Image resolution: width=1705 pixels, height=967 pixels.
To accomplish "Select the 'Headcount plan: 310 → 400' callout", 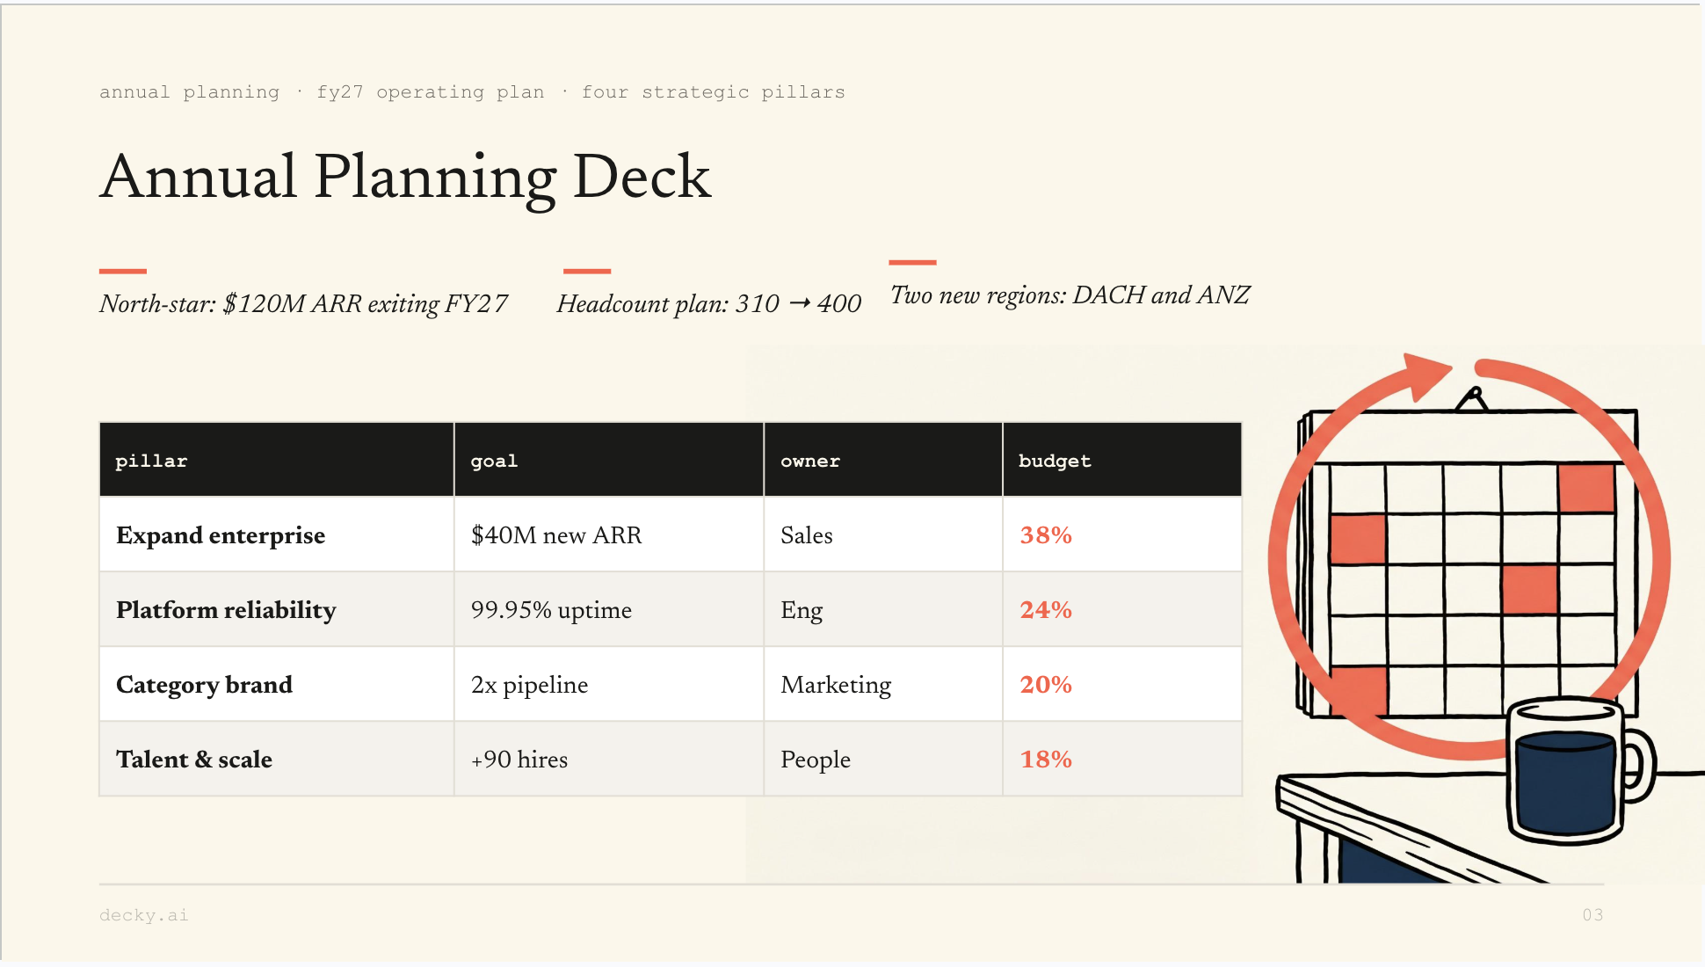I will pos(708,304).
